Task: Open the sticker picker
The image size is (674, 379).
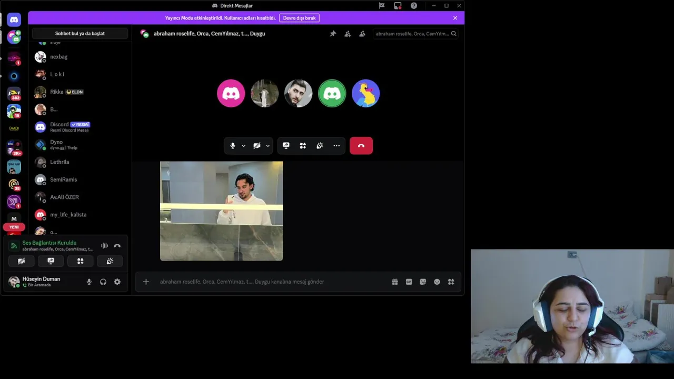Action: pos(423,282)
